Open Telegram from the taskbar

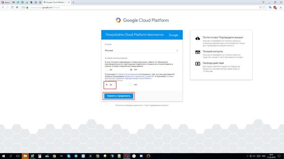click(x=76, y=156)
